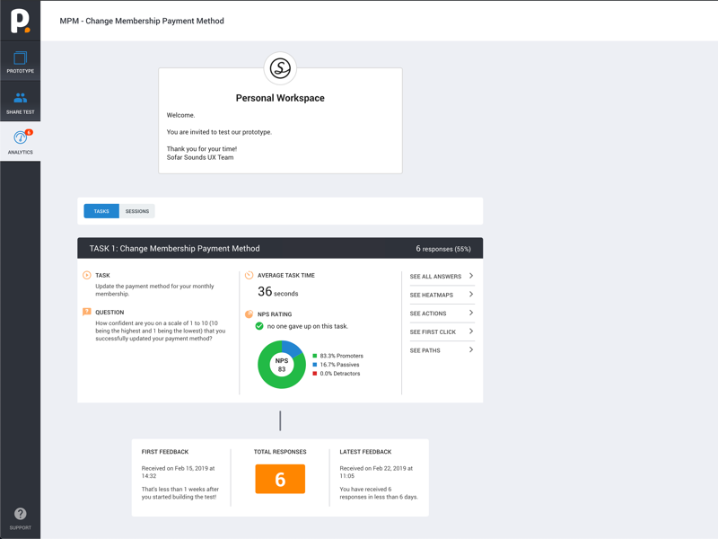Open See All Answers
718x539 pixels.
(442, 277)
